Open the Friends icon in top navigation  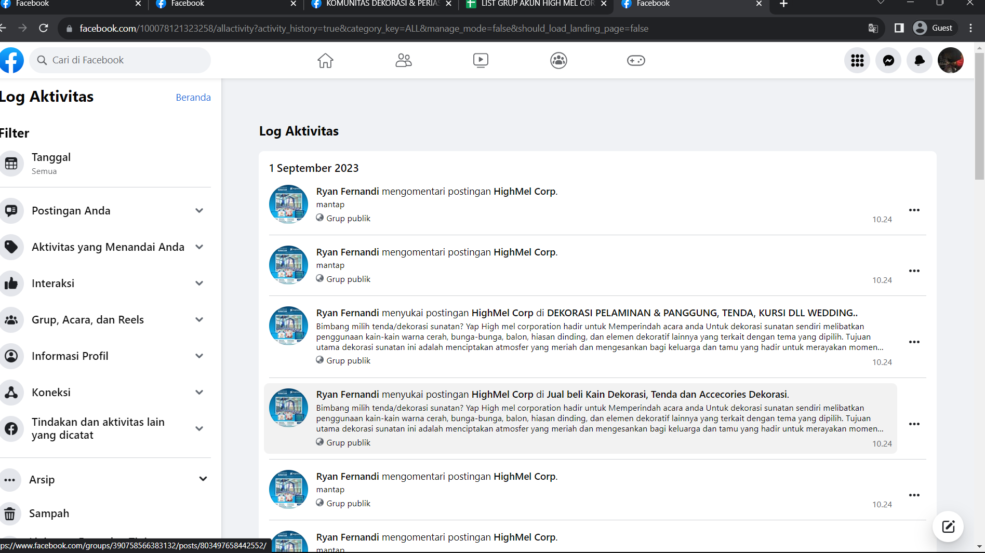pyautogui.click(x=403, y=60)
